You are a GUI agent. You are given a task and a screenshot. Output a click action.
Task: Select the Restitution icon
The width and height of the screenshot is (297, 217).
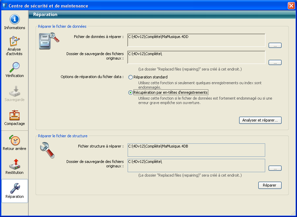[15, 165]
